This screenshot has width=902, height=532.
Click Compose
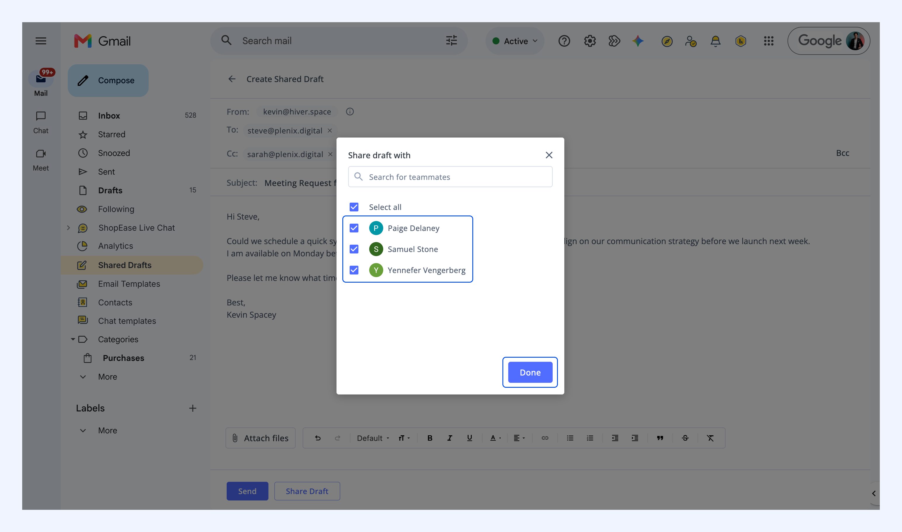pos(108,80)
